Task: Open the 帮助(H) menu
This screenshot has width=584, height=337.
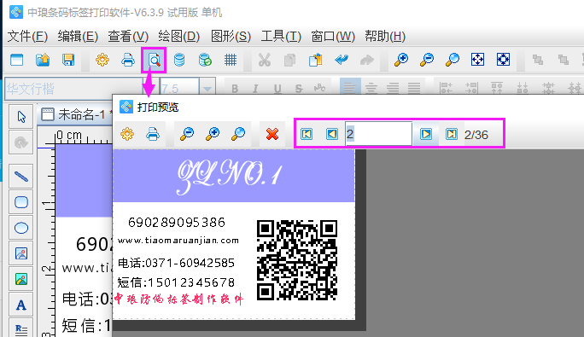Action: 385,37
